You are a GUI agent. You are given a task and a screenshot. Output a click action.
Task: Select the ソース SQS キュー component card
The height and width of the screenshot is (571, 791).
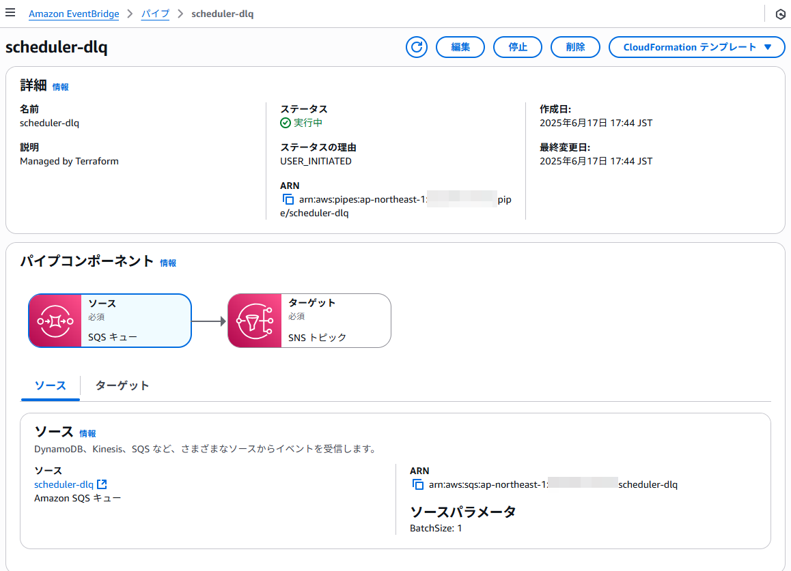(110, 321)
